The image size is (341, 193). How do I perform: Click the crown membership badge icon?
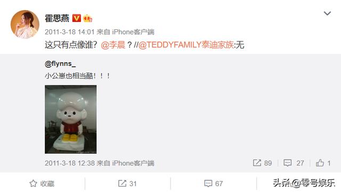tap(87, 18)
